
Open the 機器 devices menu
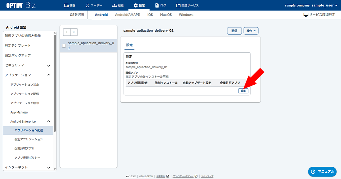pyautogui.click(x=69, y=5)
